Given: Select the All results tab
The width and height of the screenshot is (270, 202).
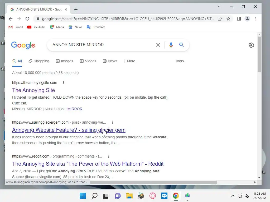Looking at the screenshot, I should click(17, 61).
